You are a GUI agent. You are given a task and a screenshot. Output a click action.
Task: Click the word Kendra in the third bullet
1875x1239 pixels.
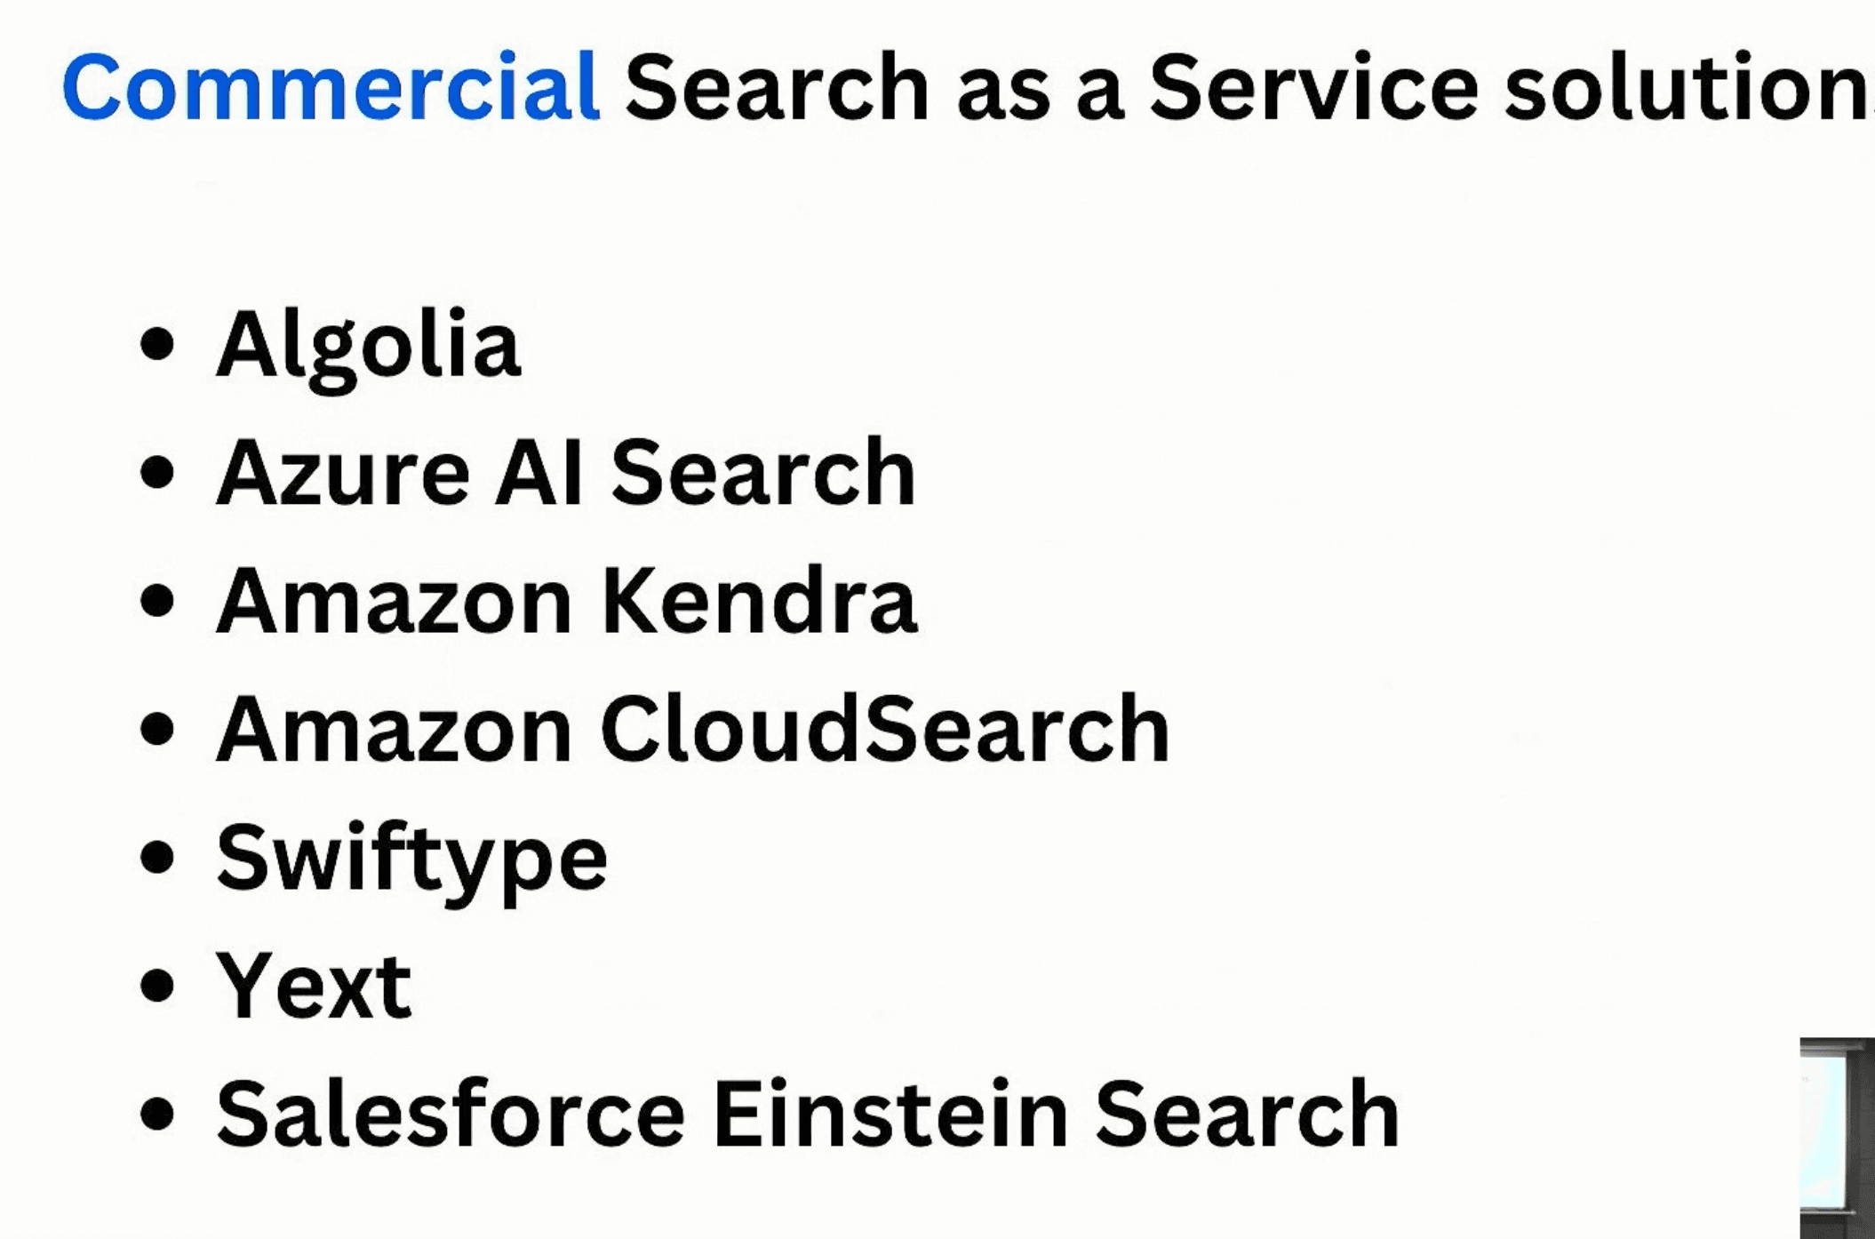pyautogui.click(x=759, y=602)
